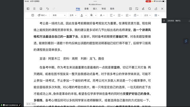Open the 正文 style dropdown
The height and width of the screenshot is (107, 190).
coord(147,15)
